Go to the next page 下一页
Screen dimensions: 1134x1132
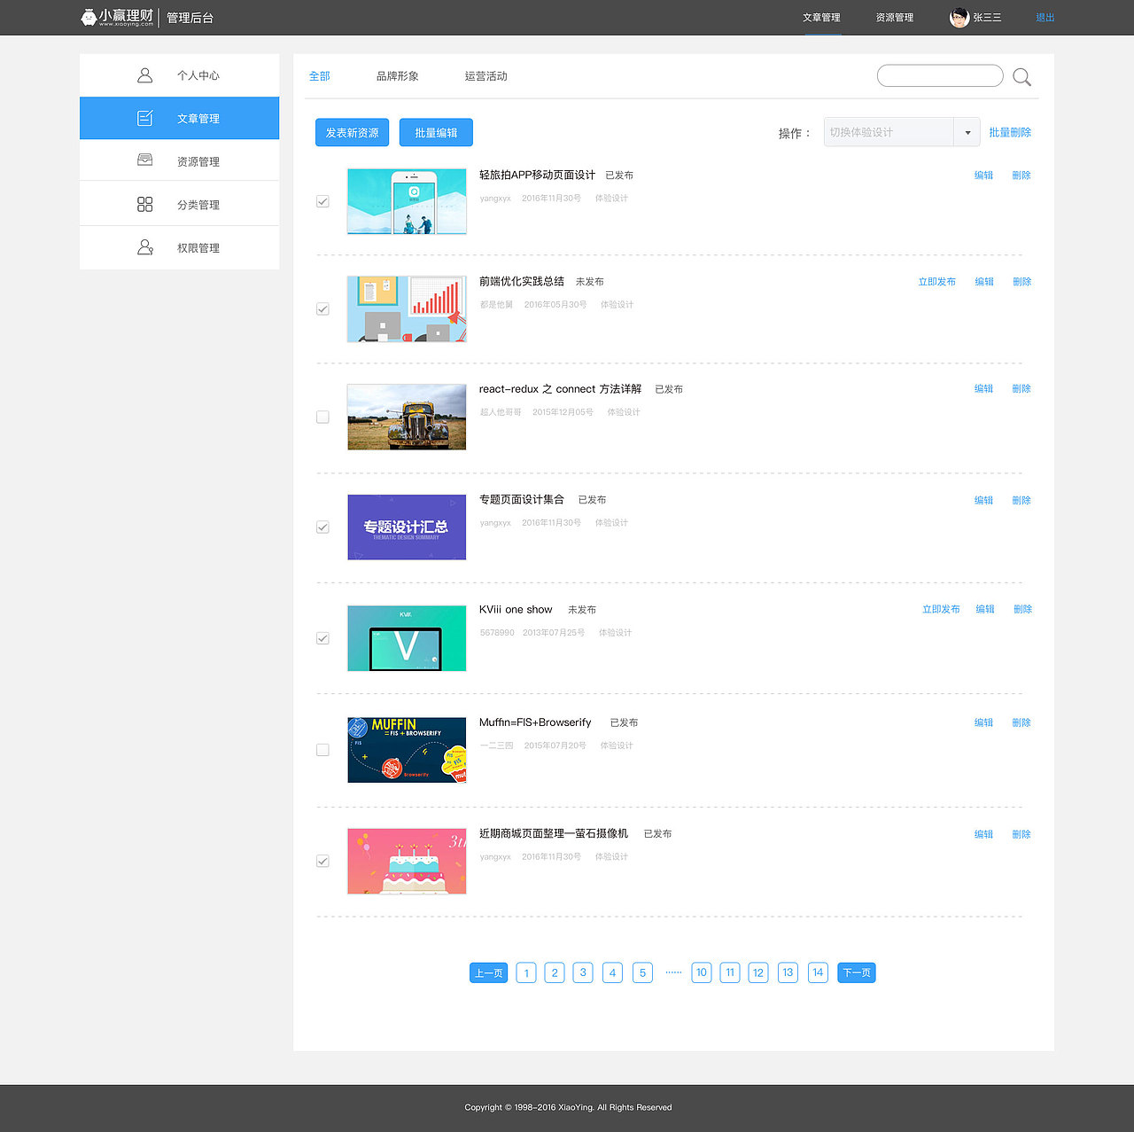[x=857, y=972]
